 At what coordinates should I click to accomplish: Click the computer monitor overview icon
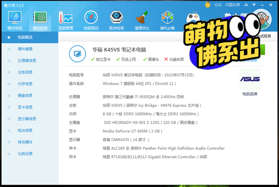(77, 54)
